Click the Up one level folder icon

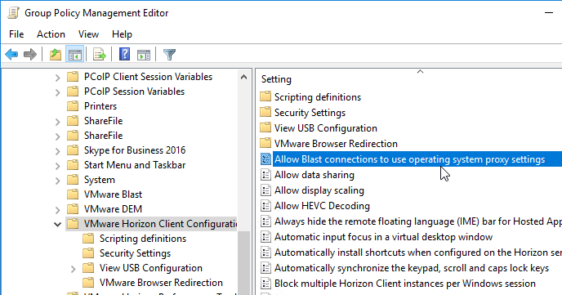(x=56, y=55)
